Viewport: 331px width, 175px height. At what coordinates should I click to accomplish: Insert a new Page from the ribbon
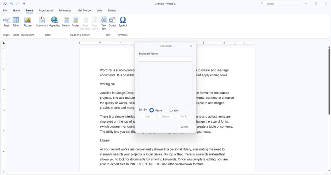6,22
